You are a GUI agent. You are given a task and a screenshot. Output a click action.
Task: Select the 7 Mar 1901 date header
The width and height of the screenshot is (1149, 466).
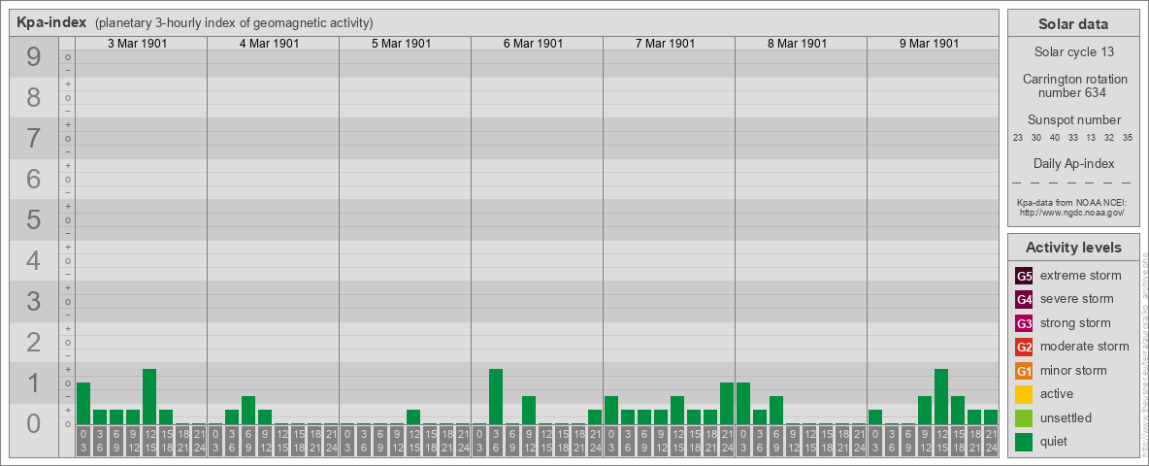pos(665,44)
